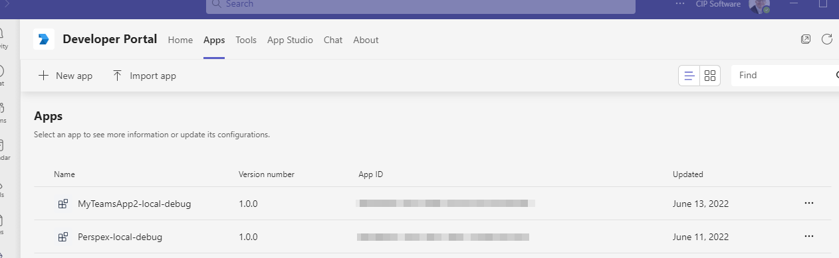The image size is (839, 258).
Task: Minimize the Teams window
Action: [x=794, y=4]
